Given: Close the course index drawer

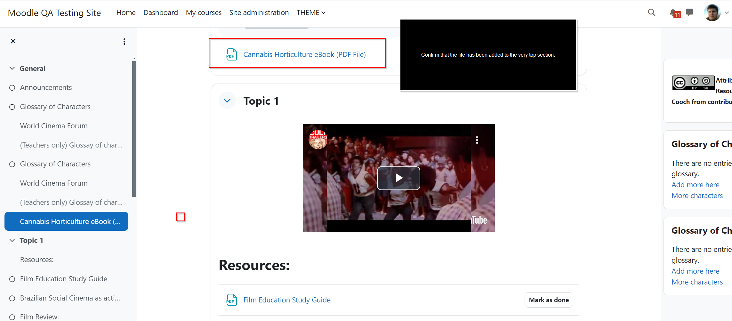Looking at the screenshot, I should pos(13,41).
